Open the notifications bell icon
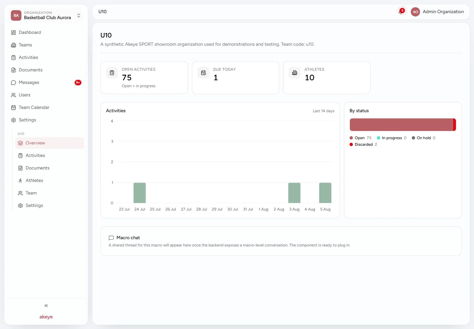This screenshot has height=329, width=474. pyautogui.click(x=401, y=12)
